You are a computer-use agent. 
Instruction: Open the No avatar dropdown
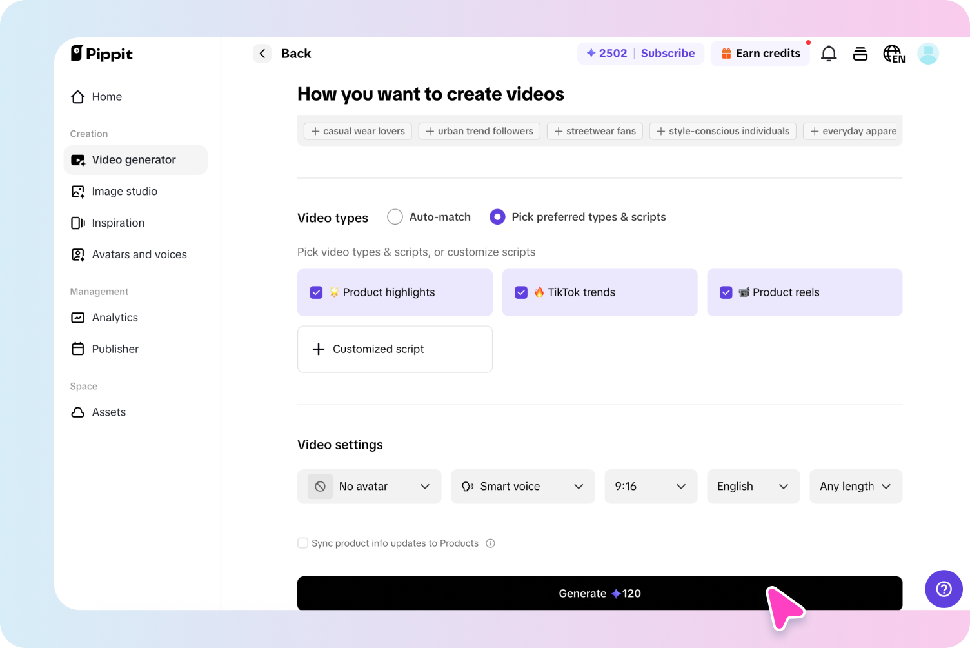(368, 486)
